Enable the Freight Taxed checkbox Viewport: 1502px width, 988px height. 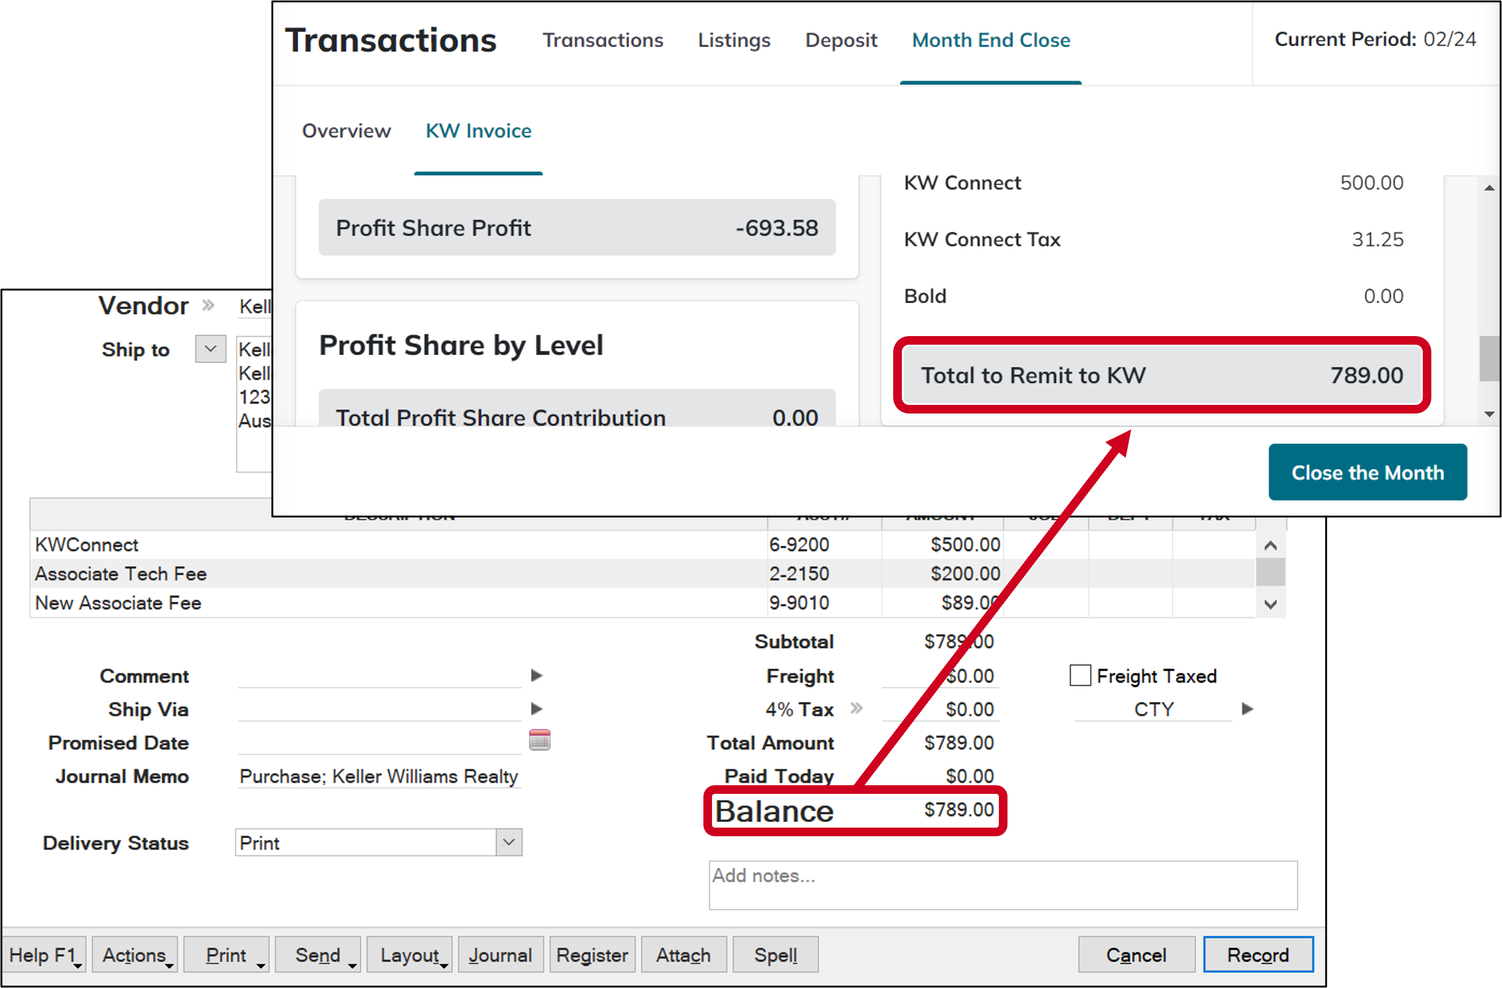click(1081, 675)
